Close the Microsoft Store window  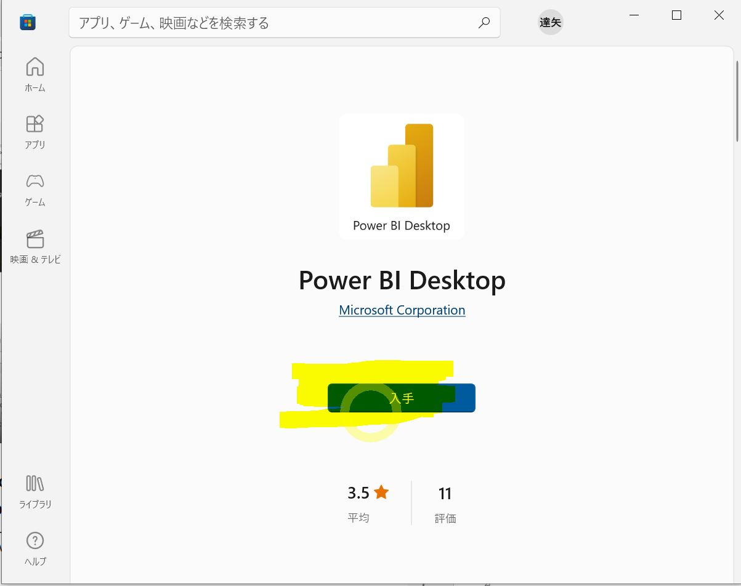click(x=719, y=15)
